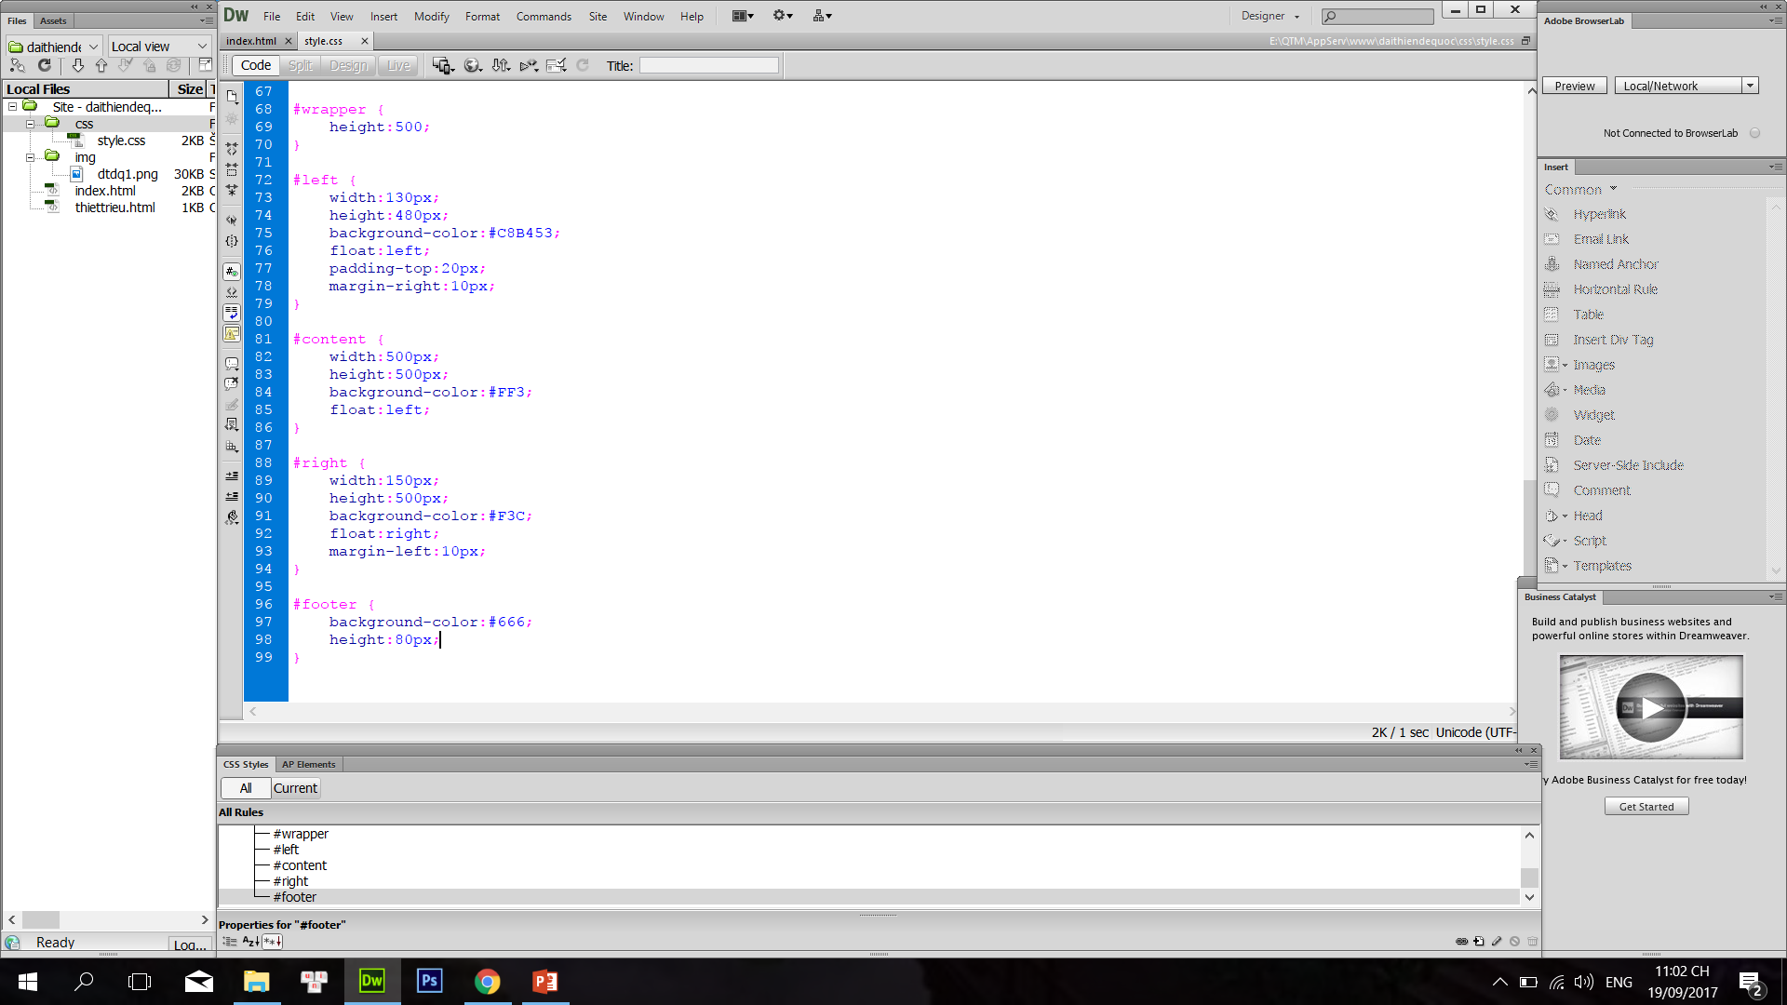Click New CSS Rule icon
The width and height of the screenshot is (1787, 1005).
(1479, 942)
